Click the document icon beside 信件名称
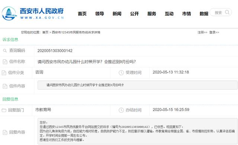 tap(5, 62)
